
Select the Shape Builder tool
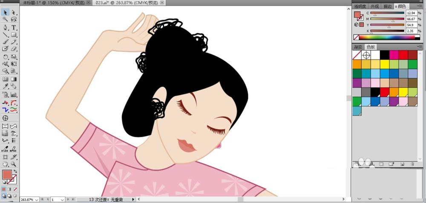(5, 71)
